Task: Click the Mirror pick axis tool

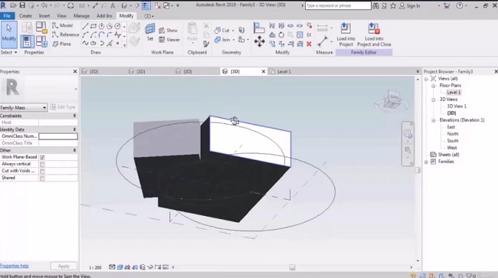Action: pos(272,26)
